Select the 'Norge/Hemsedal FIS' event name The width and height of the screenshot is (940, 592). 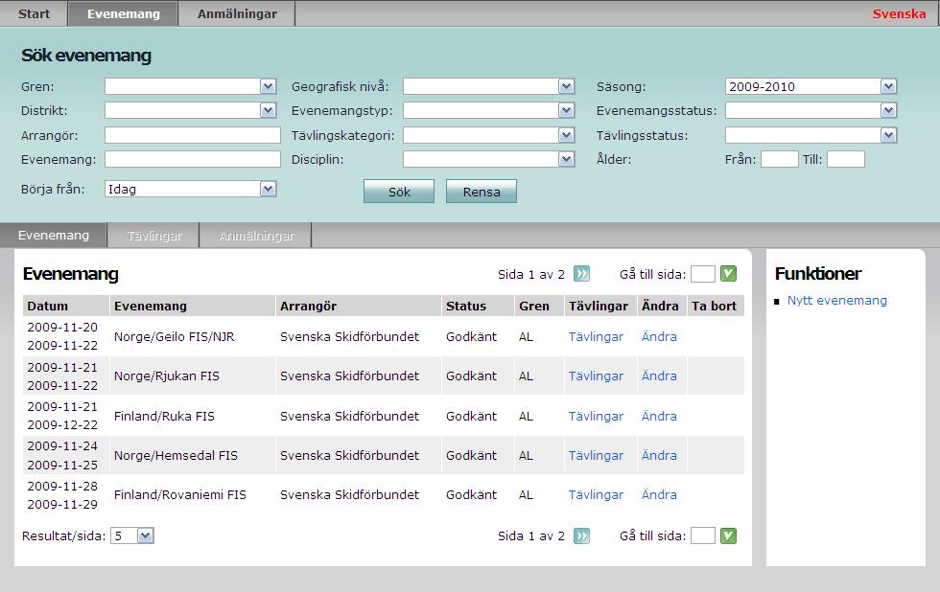pos(176,456)
